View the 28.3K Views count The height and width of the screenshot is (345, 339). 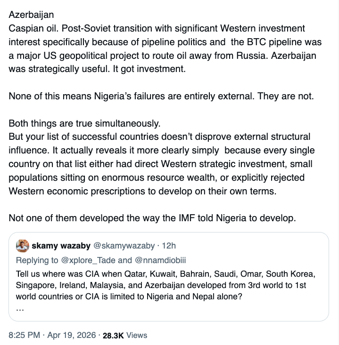tap(125, 335)
